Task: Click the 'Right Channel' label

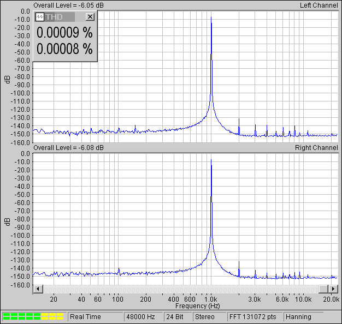Action: point(316,148)
